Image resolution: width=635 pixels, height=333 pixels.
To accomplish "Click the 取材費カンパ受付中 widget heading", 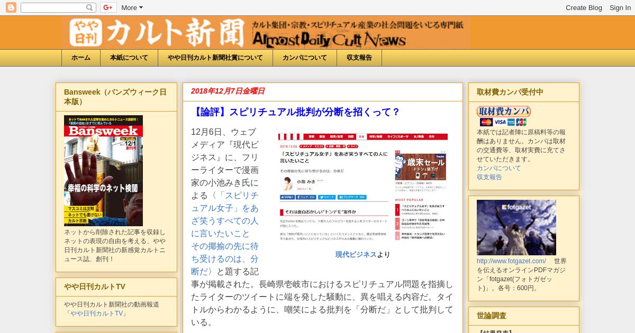I will (x=510, y=92).
